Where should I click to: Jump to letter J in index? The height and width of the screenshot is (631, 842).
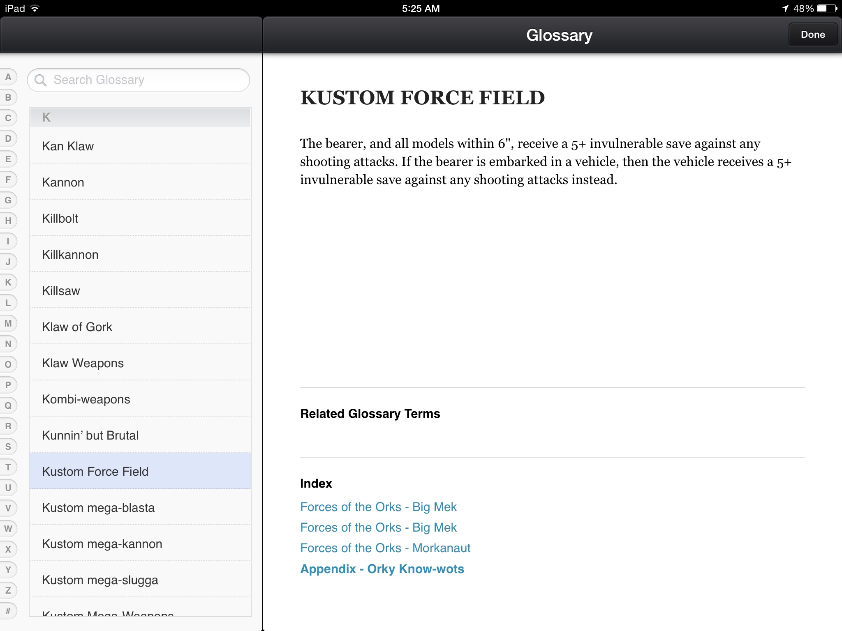[x=8, y=262]
